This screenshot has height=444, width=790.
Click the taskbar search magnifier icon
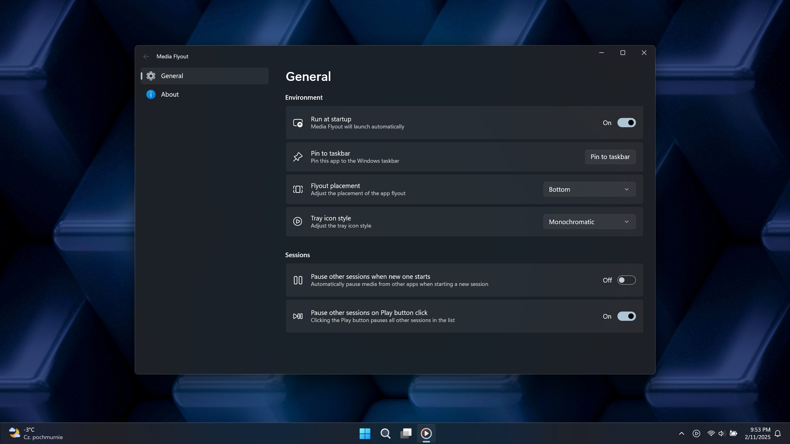(385, 433)
